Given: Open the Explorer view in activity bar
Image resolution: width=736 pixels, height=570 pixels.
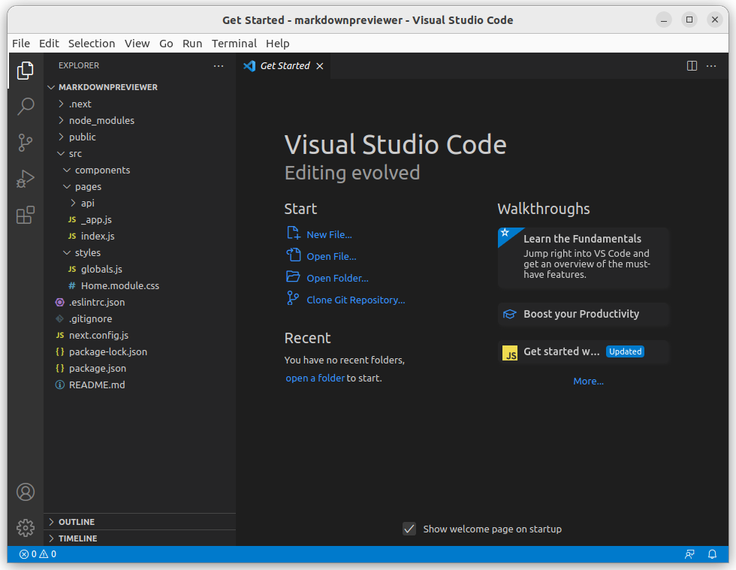Looking at the screenshot, I should 26,71.
